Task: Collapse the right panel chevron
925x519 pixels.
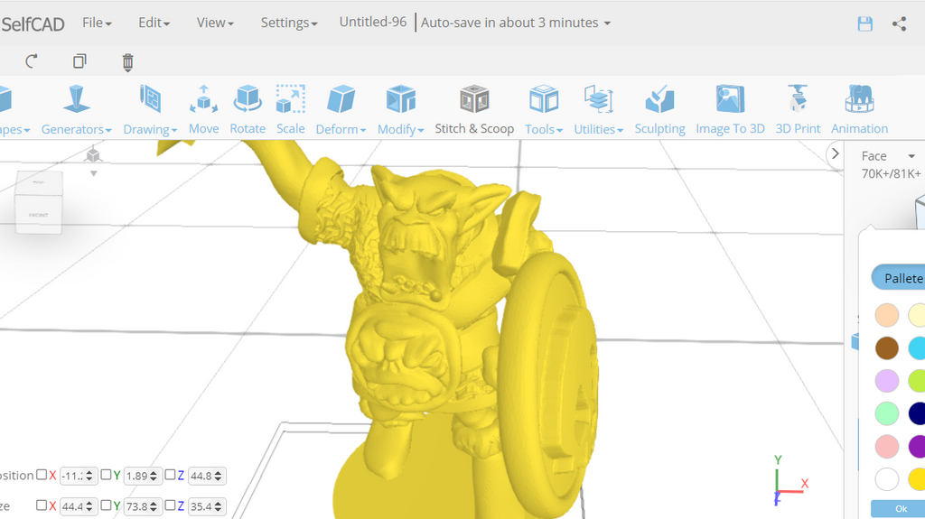Action: click(x=835, y=153)
